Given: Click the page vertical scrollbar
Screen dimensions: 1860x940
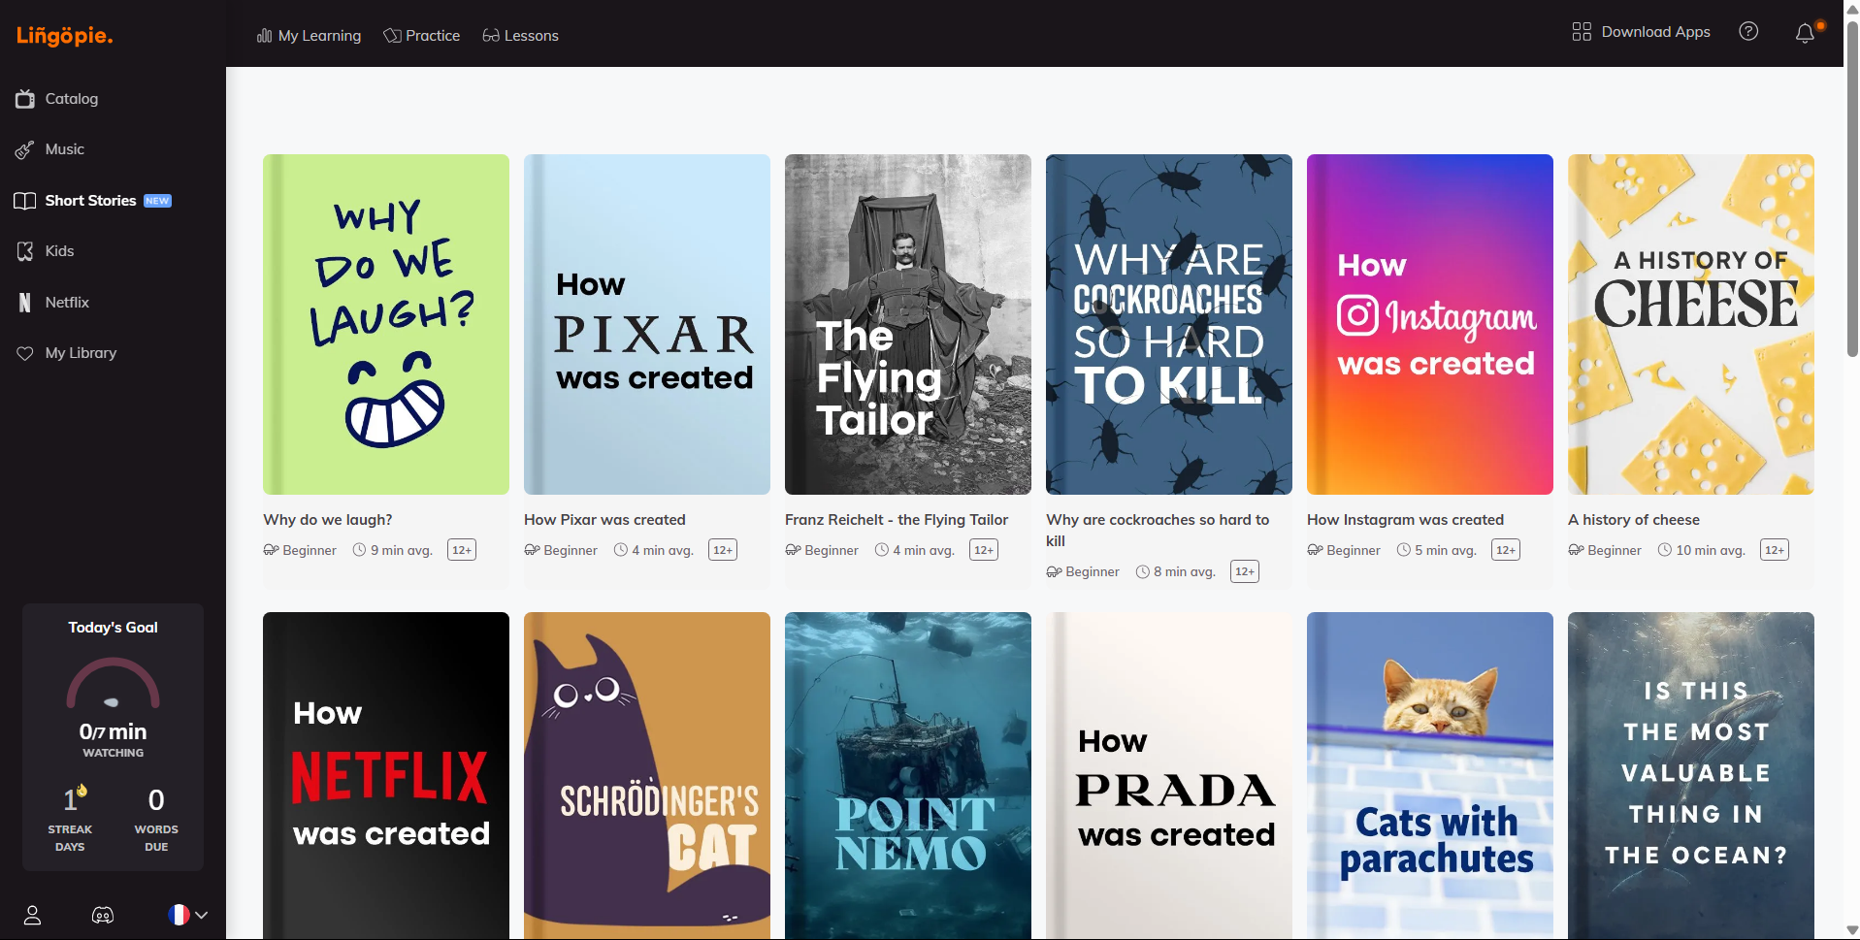Looking at the screenshot, I should (x=1852, y=188).
